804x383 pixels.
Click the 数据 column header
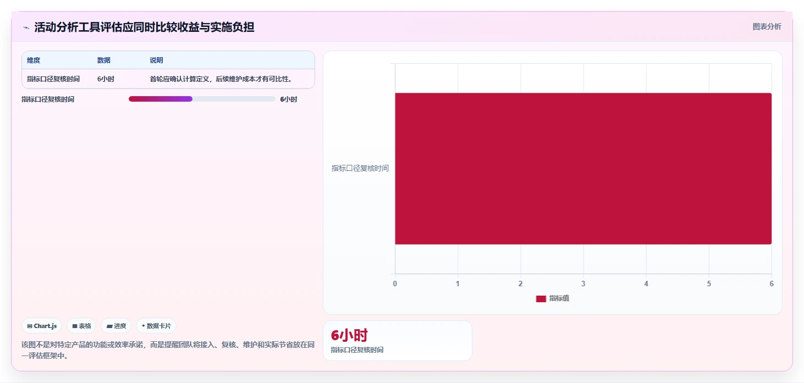(104, 60)
